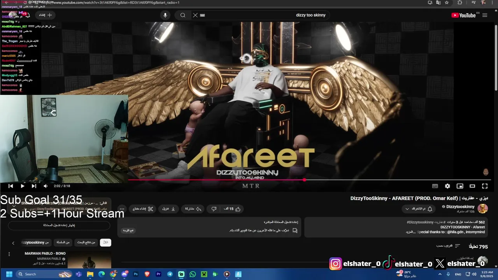Mute the video volume speaker icon
The height and width of the screenshot is (280, 498).
(46, 186)
